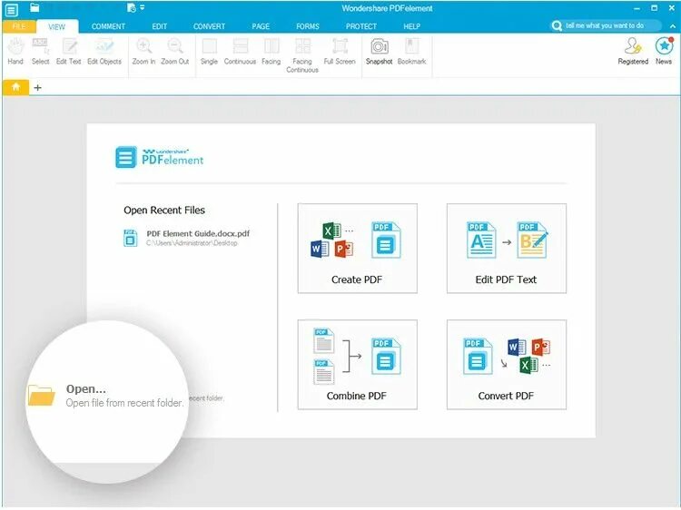This screenshot has height=510, width=681.
Task: Switch to Continuous page view
Action: pyautogui.click(x=240, y=51)
